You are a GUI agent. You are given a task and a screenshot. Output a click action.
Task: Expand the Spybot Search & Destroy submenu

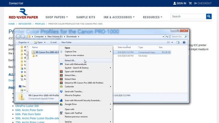tap(86, 68)
